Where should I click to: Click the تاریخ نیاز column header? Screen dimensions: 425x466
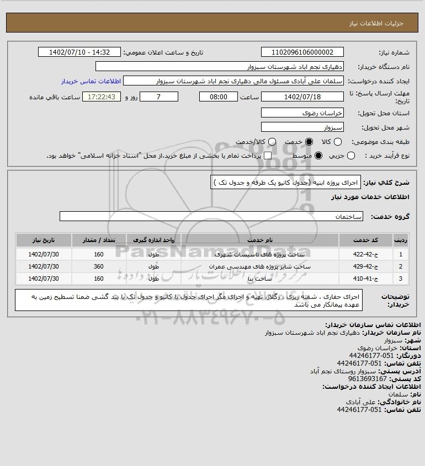coord(44,240)
